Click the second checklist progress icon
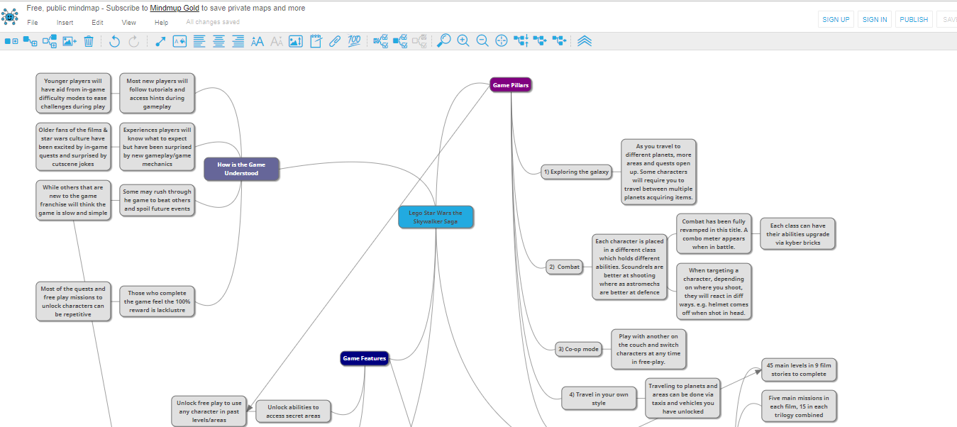957x427 pixels. pos(400,41)
